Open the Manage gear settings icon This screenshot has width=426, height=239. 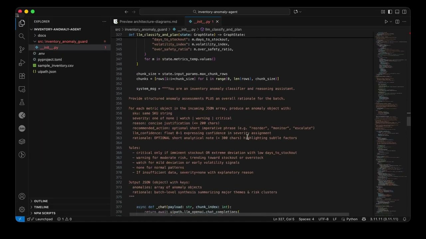22,209
